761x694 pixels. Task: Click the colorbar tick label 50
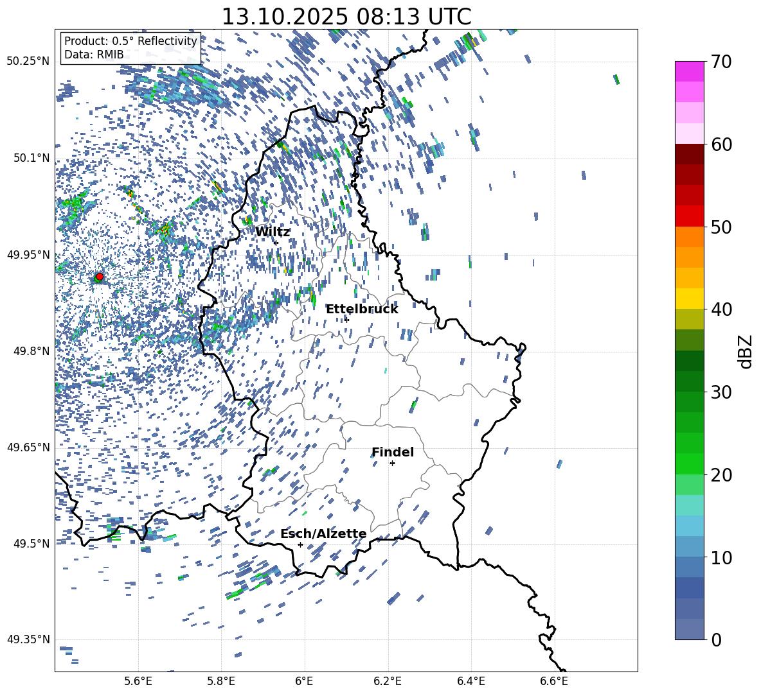click(x=721, y=227)
